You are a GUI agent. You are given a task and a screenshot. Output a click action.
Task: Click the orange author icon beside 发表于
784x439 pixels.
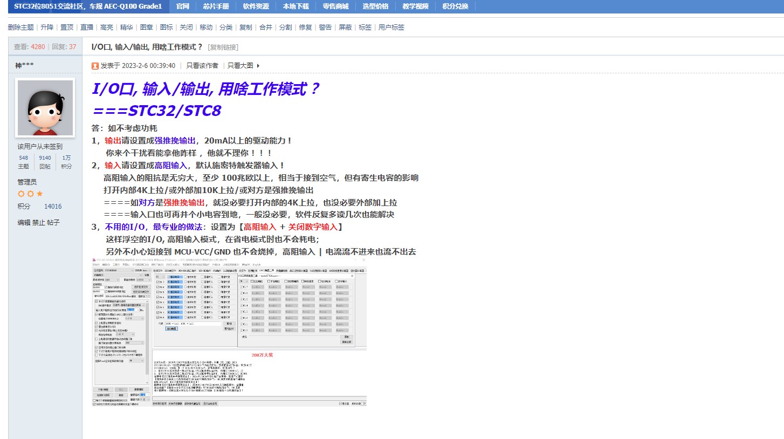pyautogui.click(x=95, y=66)
